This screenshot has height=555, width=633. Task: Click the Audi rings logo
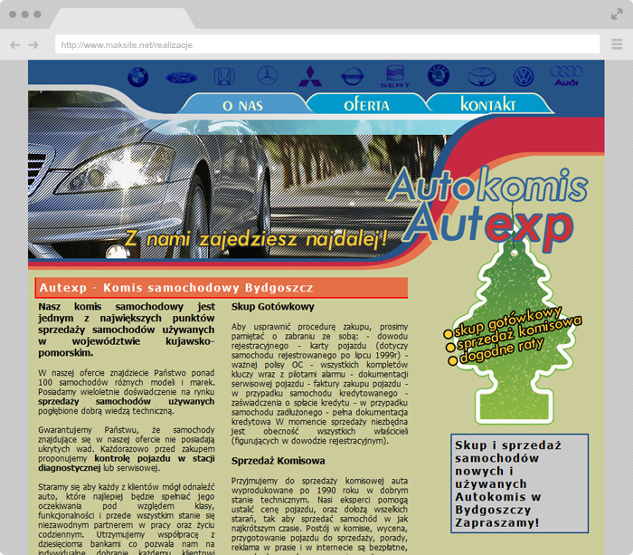[x=566, y=75]
